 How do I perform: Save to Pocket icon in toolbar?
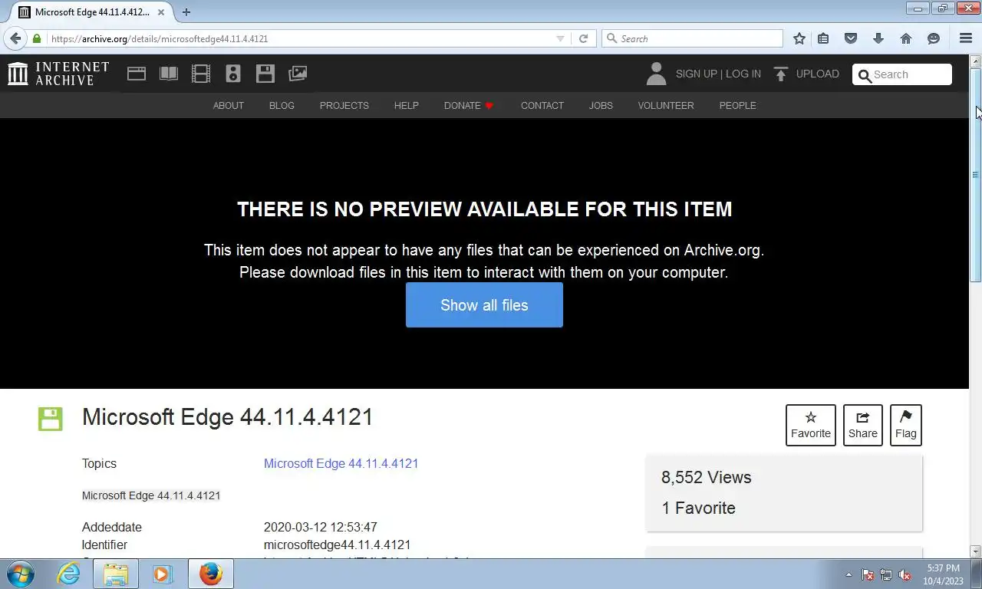[851, 38]
